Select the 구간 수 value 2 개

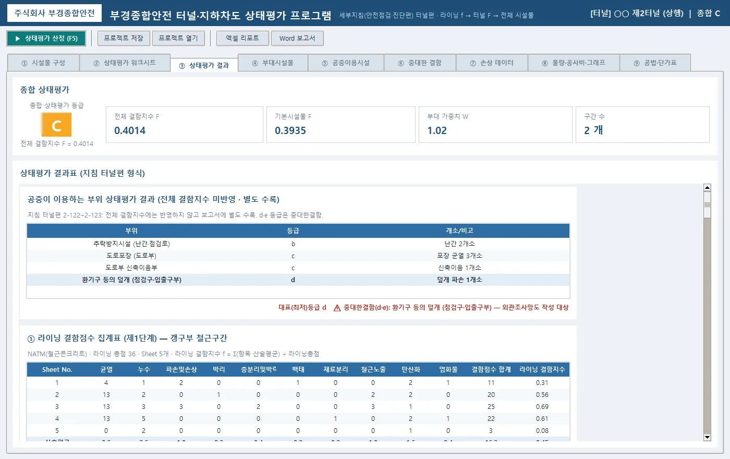click(593, 130)
